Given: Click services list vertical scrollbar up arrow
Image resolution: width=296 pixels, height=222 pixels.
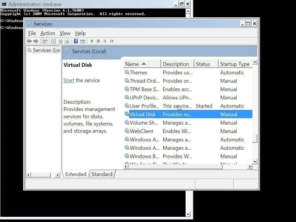Looking at the screenshot, I should tap(255, 62).
